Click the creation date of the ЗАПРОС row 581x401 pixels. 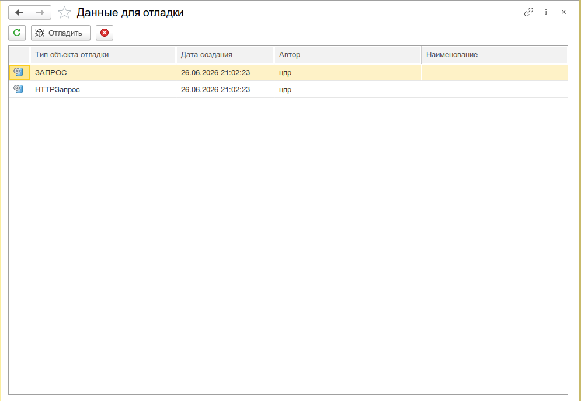point(225,72)
